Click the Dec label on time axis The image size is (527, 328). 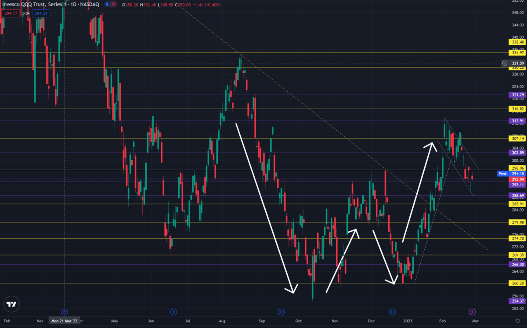click(371, 322)
